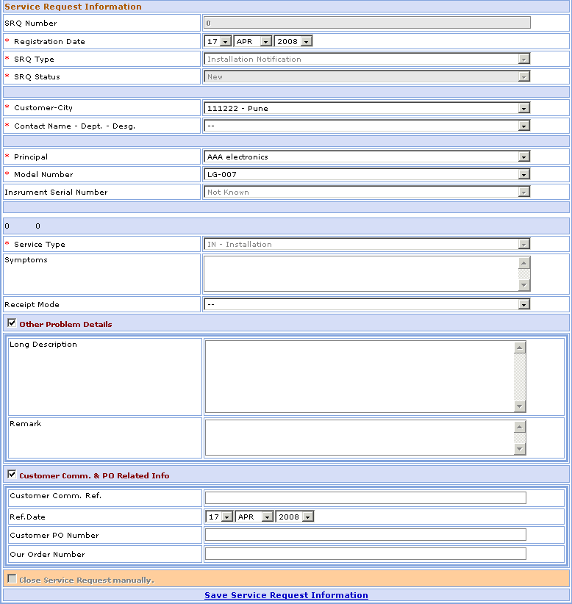Click inside the Symptoms text area

point(360,273)
